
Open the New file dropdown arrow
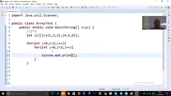point(4,7)
